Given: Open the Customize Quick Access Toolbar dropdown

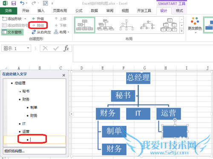Looking at the screenshot, I should (x=52, y=3).
